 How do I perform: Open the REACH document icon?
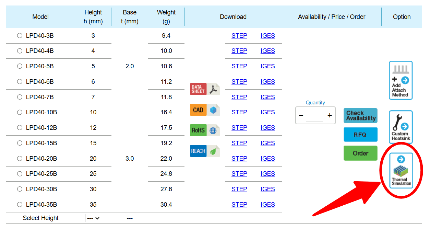pos(205,151)
